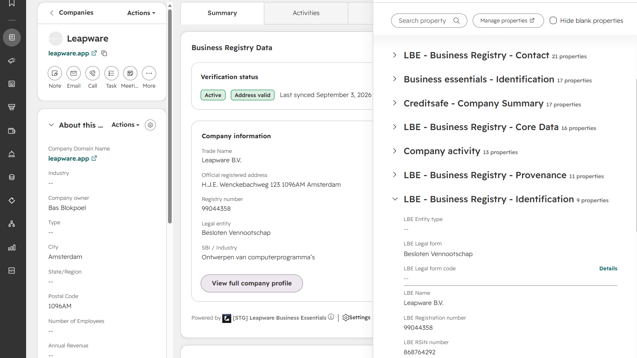
Task: Click Details for LBE Legal form code
Action: click(608, 269)
